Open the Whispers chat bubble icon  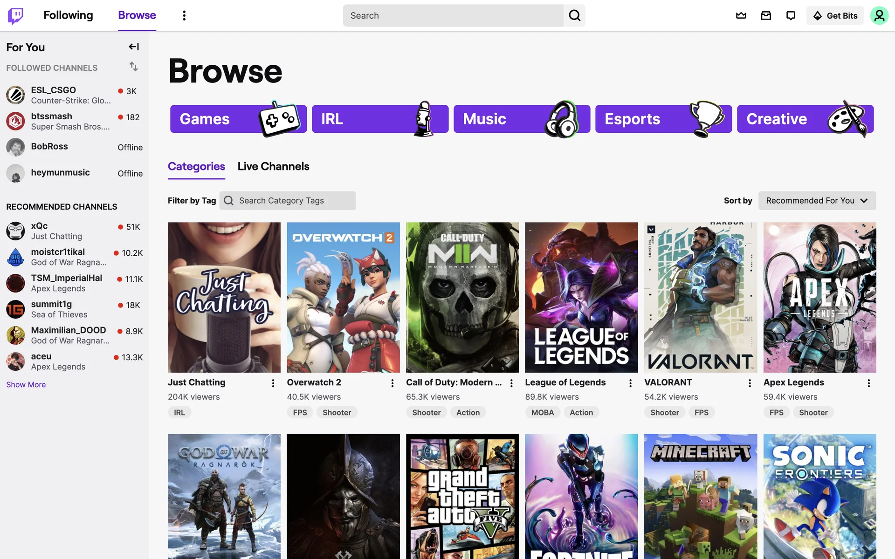(791, 15)
